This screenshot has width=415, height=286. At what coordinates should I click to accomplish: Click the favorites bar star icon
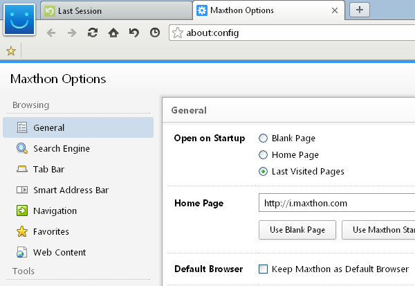tap(11, 51)
